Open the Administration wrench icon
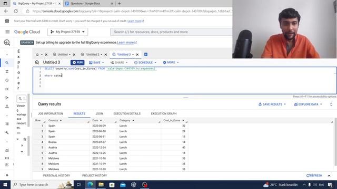 coord(7,133)
